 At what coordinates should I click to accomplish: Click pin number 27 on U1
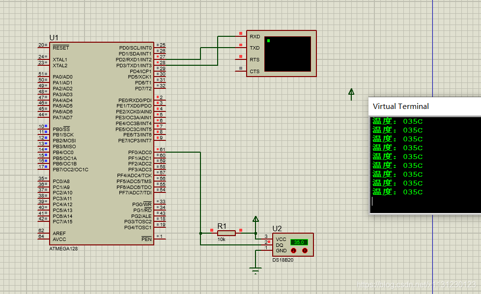[x=163, y=57]
